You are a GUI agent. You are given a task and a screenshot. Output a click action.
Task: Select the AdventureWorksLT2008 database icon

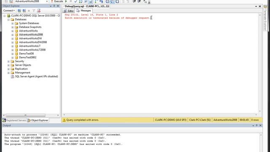coord(16,50)
